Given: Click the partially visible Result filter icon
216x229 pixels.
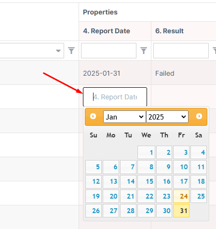Looking at the screenshot, I should pos(214,51).
